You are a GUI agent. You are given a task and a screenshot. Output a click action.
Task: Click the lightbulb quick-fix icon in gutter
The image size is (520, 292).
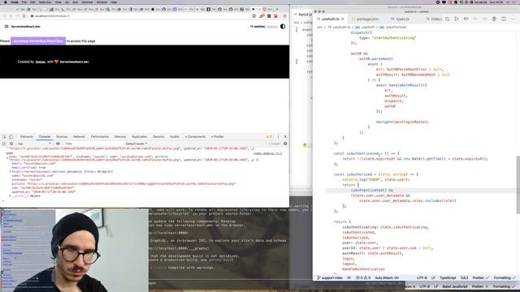click(x=305, y=145)
